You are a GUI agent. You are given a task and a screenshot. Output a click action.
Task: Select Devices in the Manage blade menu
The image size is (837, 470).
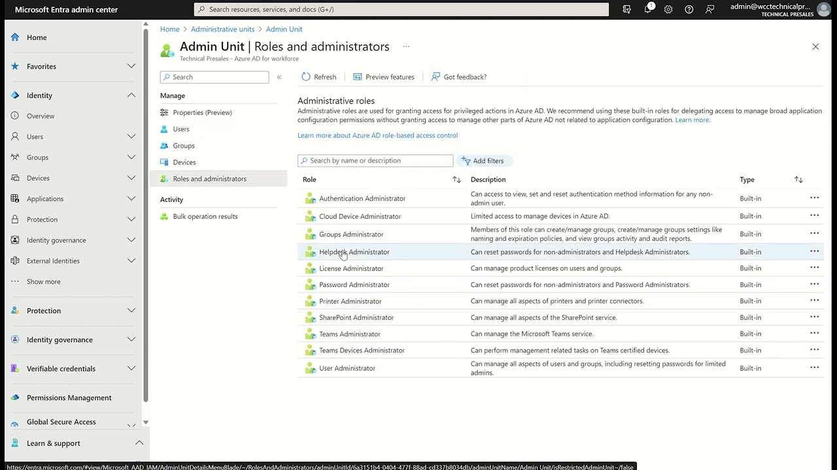tap(184, 162)
